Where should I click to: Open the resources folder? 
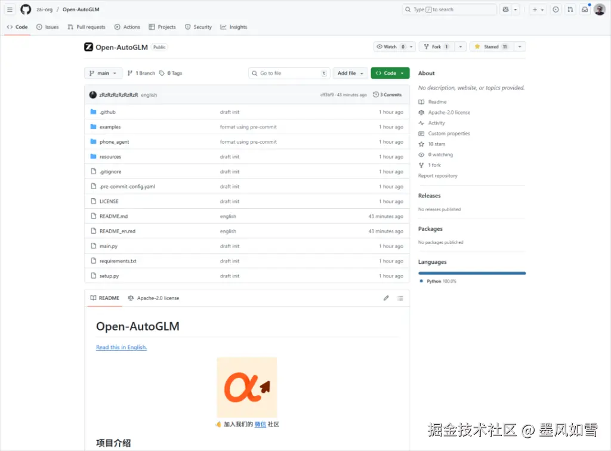click(x=110, y=157)
